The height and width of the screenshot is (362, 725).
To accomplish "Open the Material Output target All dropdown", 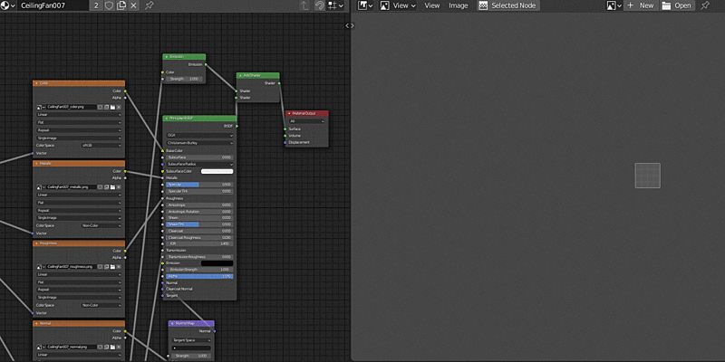I will (306, 121).
